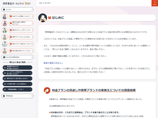Open the 参考資料集 sidebar item
The image size is (158, 118).
click(17, 96)
